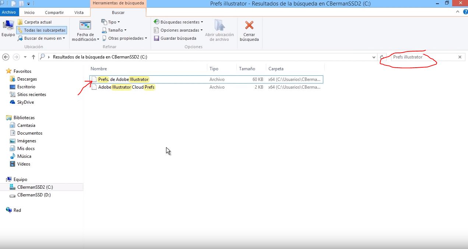Open Descargas folder in sidebar
This screenshot has height=249, width=468.
[27, 79]
